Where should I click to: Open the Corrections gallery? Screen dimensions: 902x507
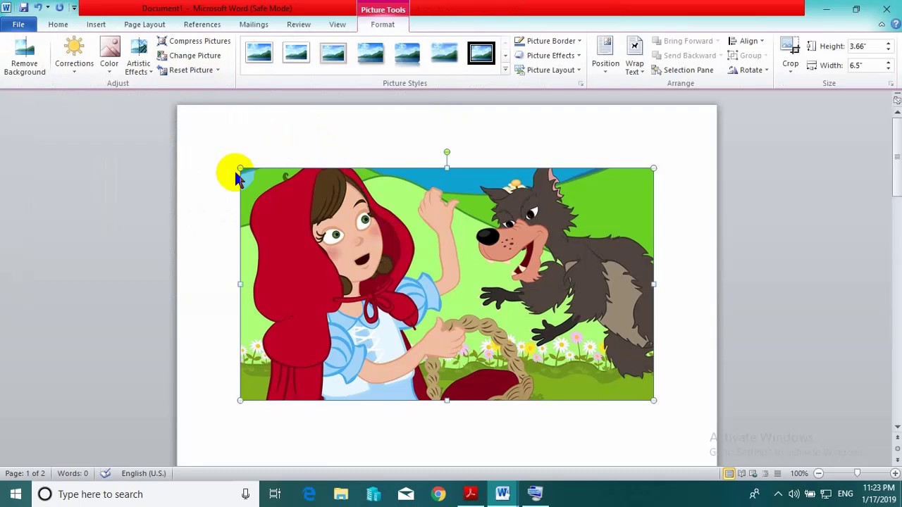click(x=74, y=56)
